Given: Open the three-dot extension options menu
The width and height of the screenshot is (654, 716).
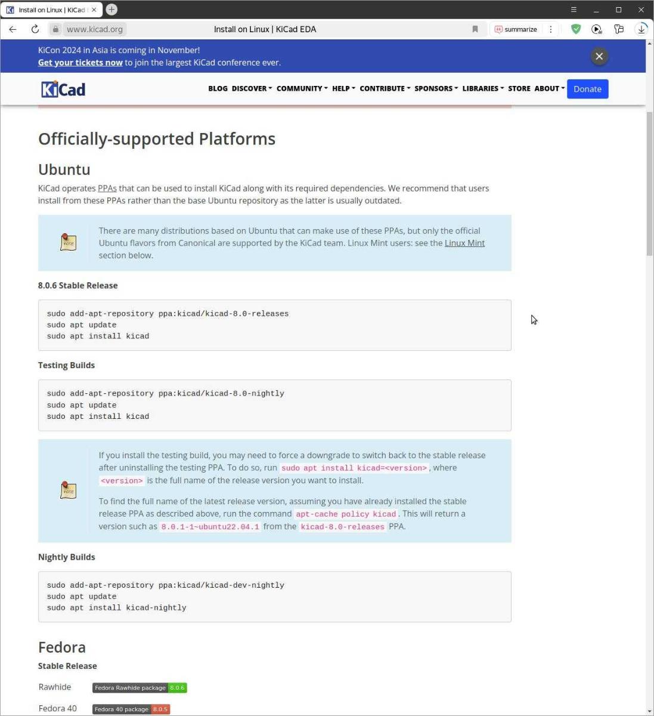Looking at the screenshot, I should point(550,29).
